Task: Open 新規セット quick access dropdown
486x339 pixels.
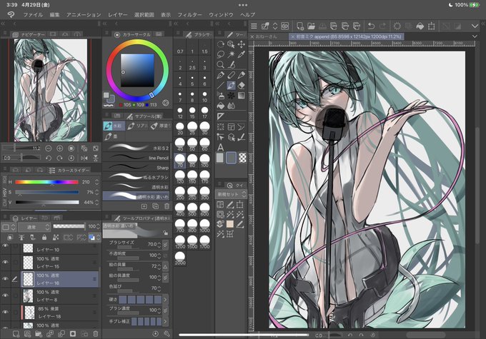Action: click(232, 194)
